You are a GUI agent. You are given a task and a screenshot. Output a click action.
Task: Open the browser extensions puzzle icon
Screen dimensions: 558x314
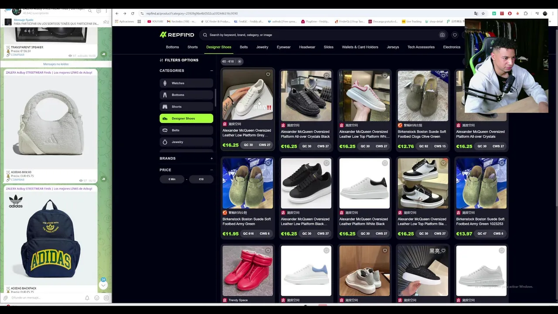pos(526,14)
